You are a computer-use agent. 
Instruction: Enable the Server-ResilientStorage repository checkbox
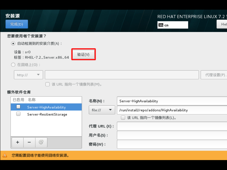pyautogui.click(x=18, y=114)
